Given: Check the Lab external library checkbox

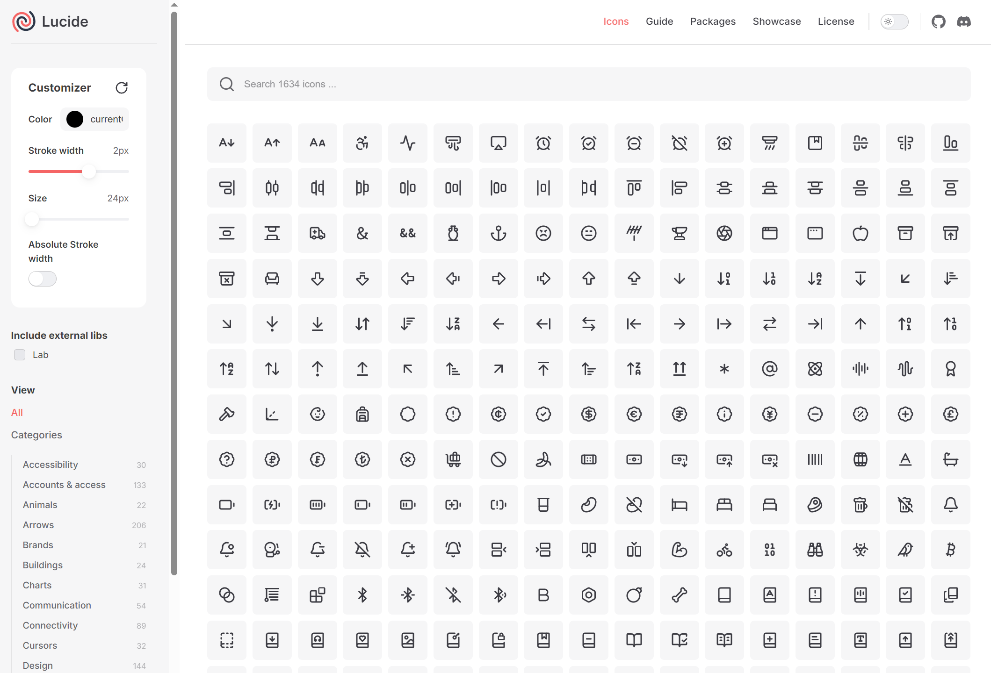Looking at the screenshot, I should [x=20, y=355].
